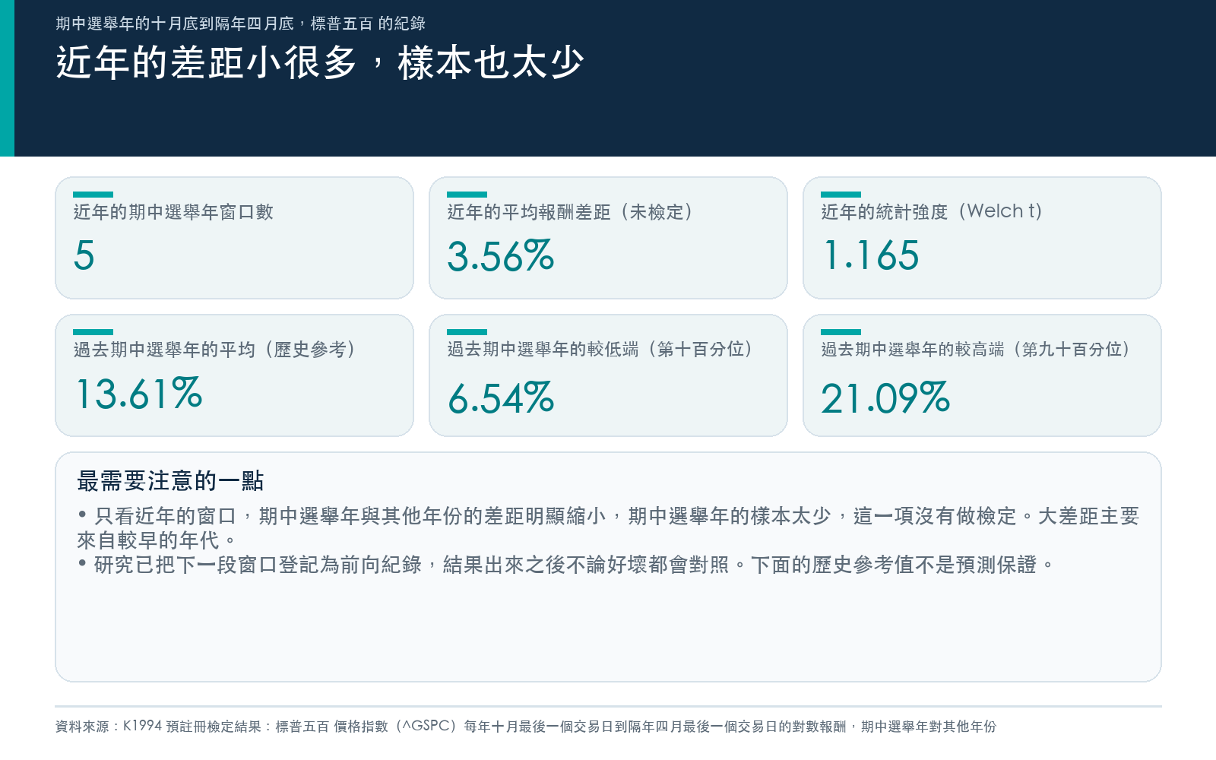Click the footer source line '資料來源：K1994'
This screenshot has width=1216, height=760.
pyautogui.click(x=525, y=727)
